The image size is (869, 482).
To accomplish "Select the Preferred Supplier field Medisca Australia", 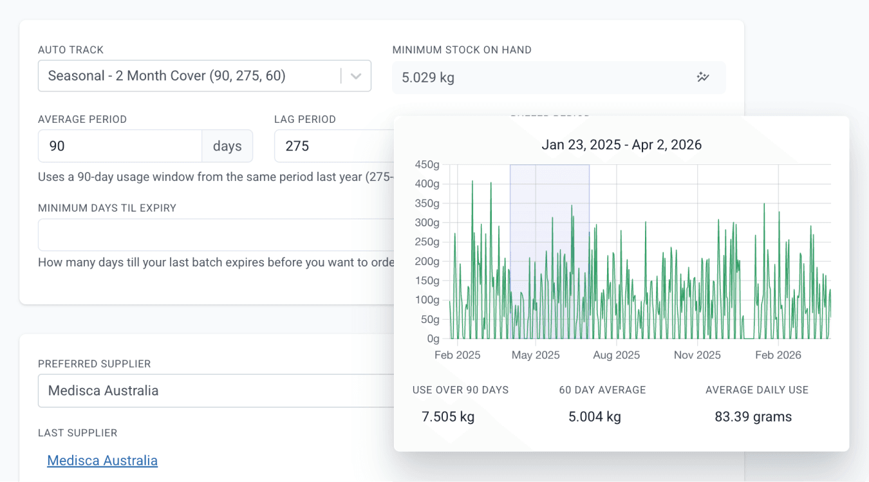I will coord(216,391).
